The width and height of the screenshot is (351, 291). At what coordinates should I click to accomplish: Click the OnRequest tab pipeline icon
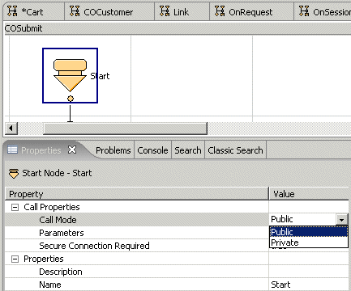(220, 11)
